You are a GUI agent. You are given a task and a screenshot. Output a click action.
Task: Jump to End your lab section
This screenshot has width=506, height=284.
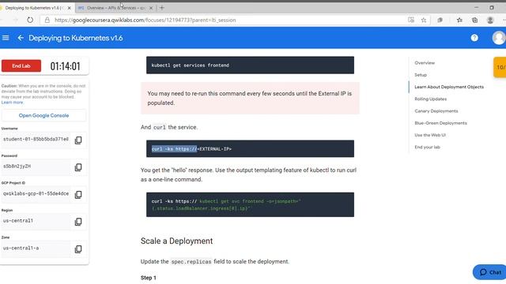coord(427,148)
